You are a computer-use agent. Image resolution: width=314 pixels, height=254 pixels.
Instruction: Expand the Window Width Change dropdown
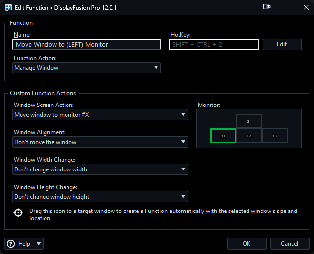tap(100, 169)
